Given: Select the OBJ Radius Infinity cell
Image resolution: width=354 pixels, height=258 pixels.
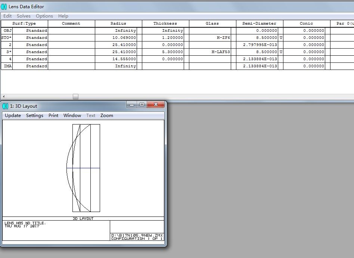Looking at the screenshot, I should click(116, 31).
